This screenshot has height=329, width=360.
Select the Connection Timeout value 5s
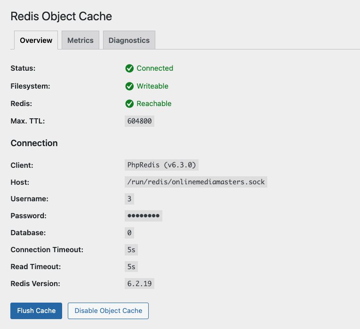click(x=131, y=250)
